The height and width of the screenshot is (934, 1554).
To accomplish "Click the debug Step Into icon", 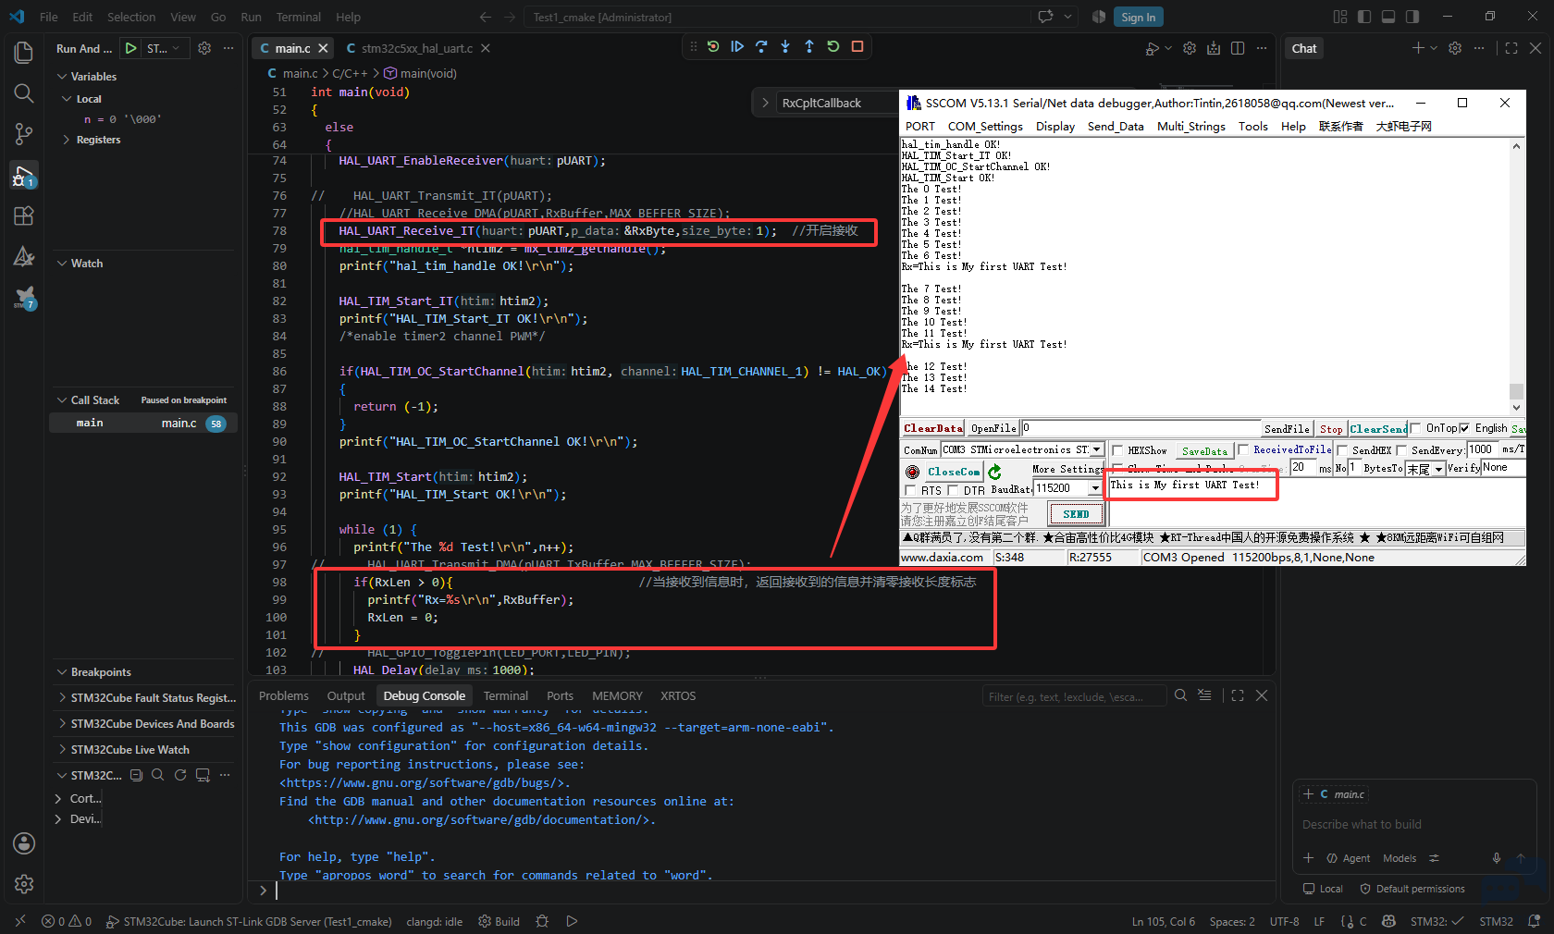I will pyautogui.click(x=785, y=46).
